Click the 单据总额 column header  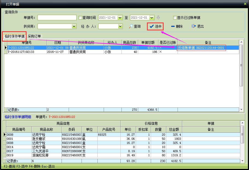click(x=148, y=42)
